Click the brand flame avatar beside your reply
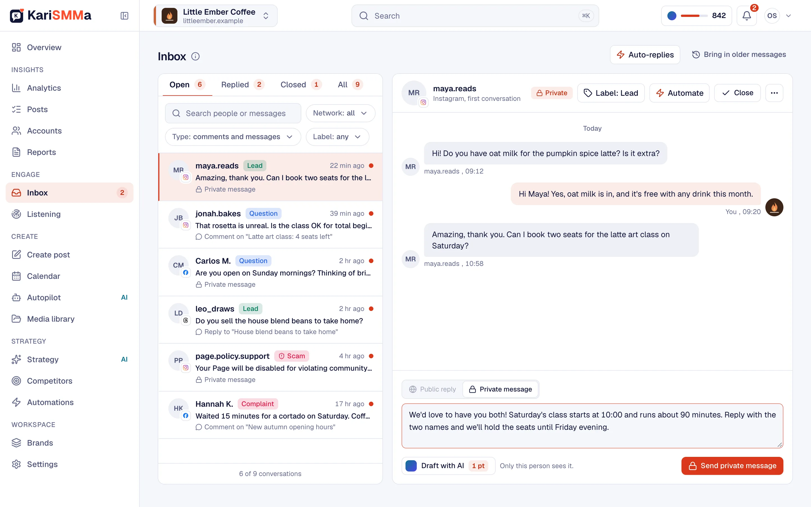This screenshot has width=811, height=507. [x=774, y=207]
